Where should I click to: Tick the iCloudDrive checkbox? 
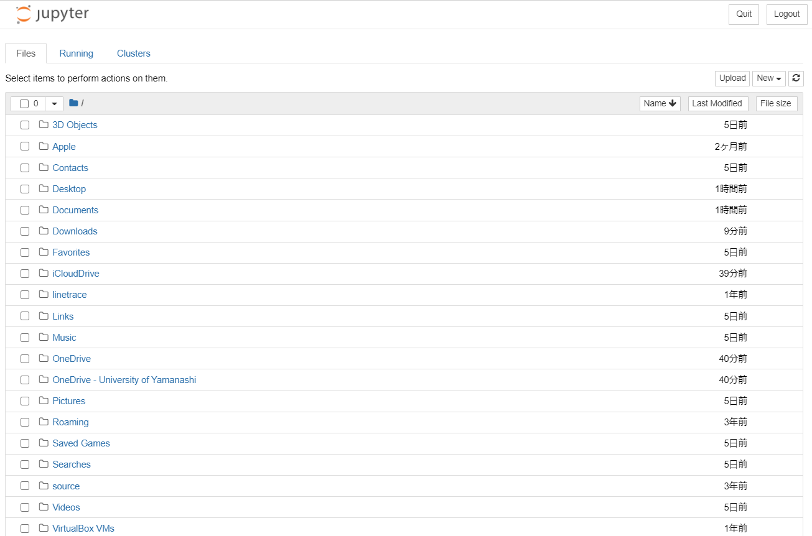pyautogui.click(x=25, y=274)
